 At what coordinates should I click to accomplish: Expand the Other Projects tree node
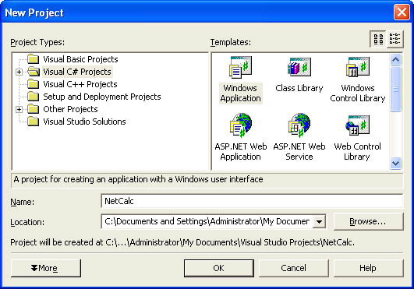(19, 109)
